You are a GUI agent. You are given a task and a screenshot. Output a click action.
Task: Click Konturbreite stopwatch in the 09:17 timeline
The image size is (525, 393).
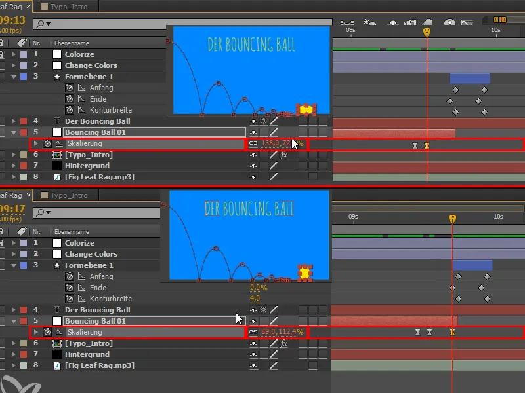[x=70, y=299]
